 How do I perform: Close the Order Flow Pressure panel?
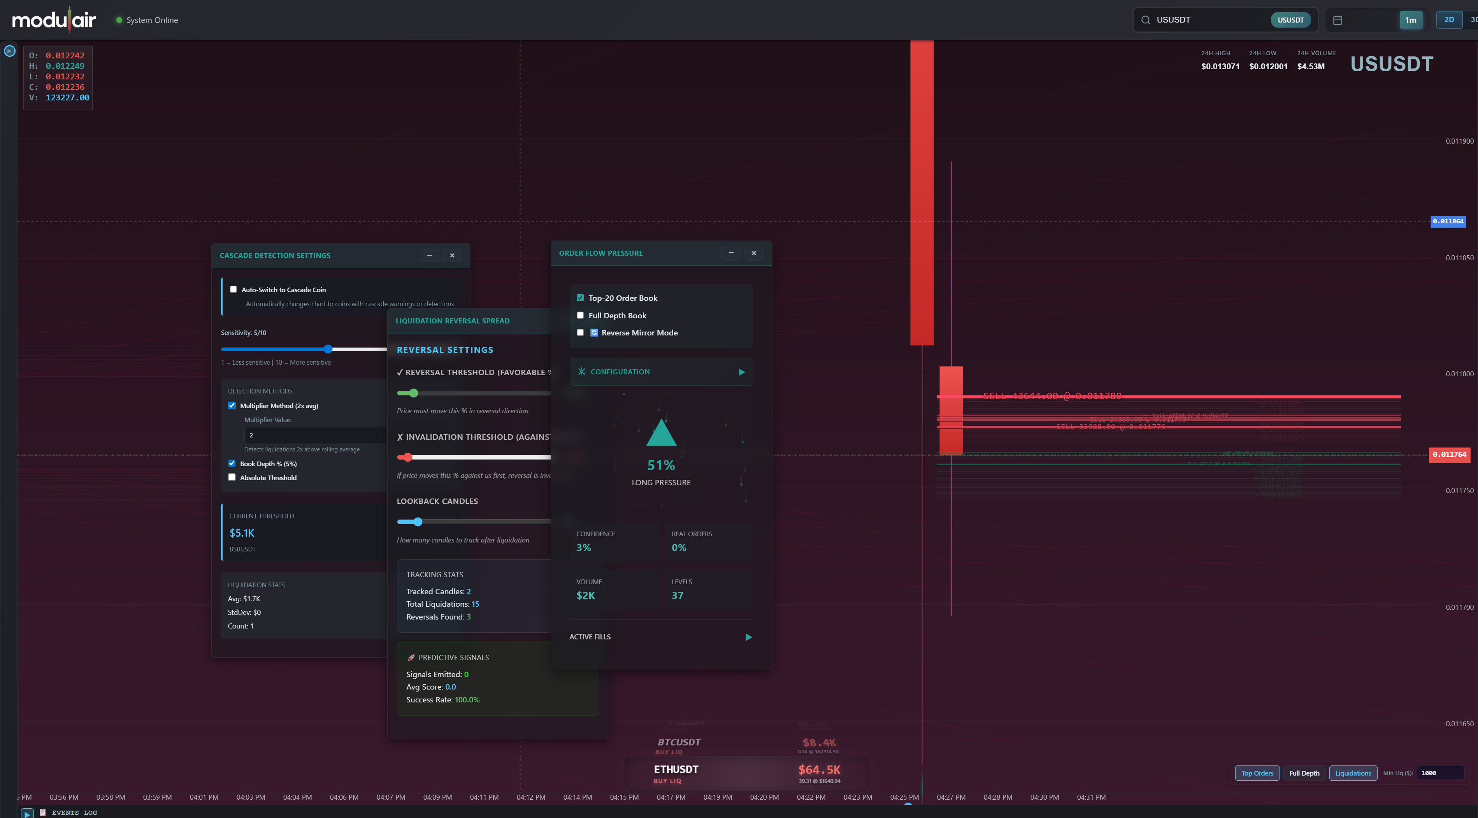point(754,253)
